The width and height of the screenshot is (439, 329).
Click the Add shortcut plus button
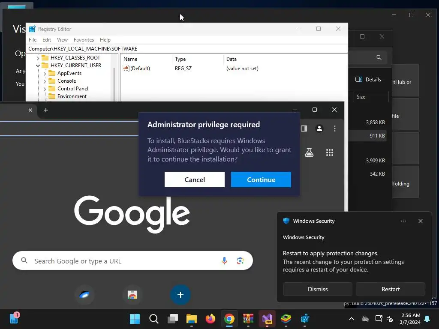tap(180, 295)
